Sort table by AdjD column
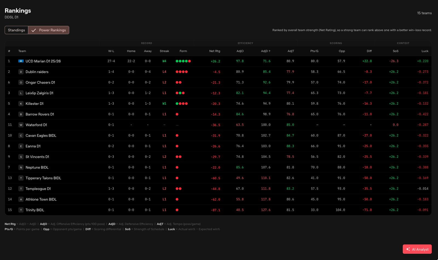Viewport: 438px width, 260px height. [x=266, y=51]
